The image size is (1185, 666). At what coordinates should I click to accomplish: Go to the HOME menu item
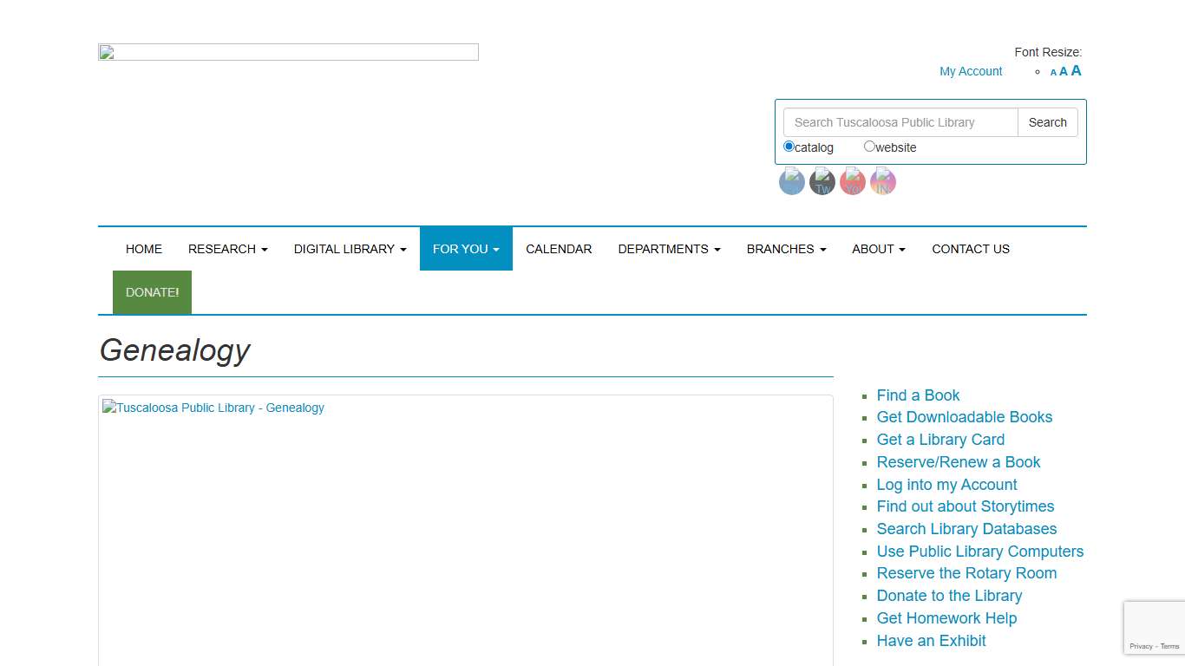pos(143,249)
